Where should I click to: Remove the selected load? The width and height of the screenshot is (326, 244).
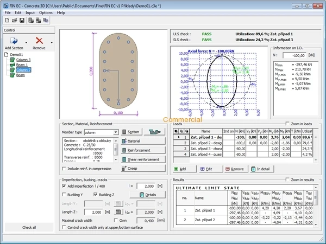(236, 169)
